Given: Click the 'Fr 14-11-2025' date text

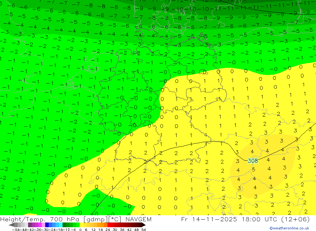Looking at the screenshot, I should point(209,219).
